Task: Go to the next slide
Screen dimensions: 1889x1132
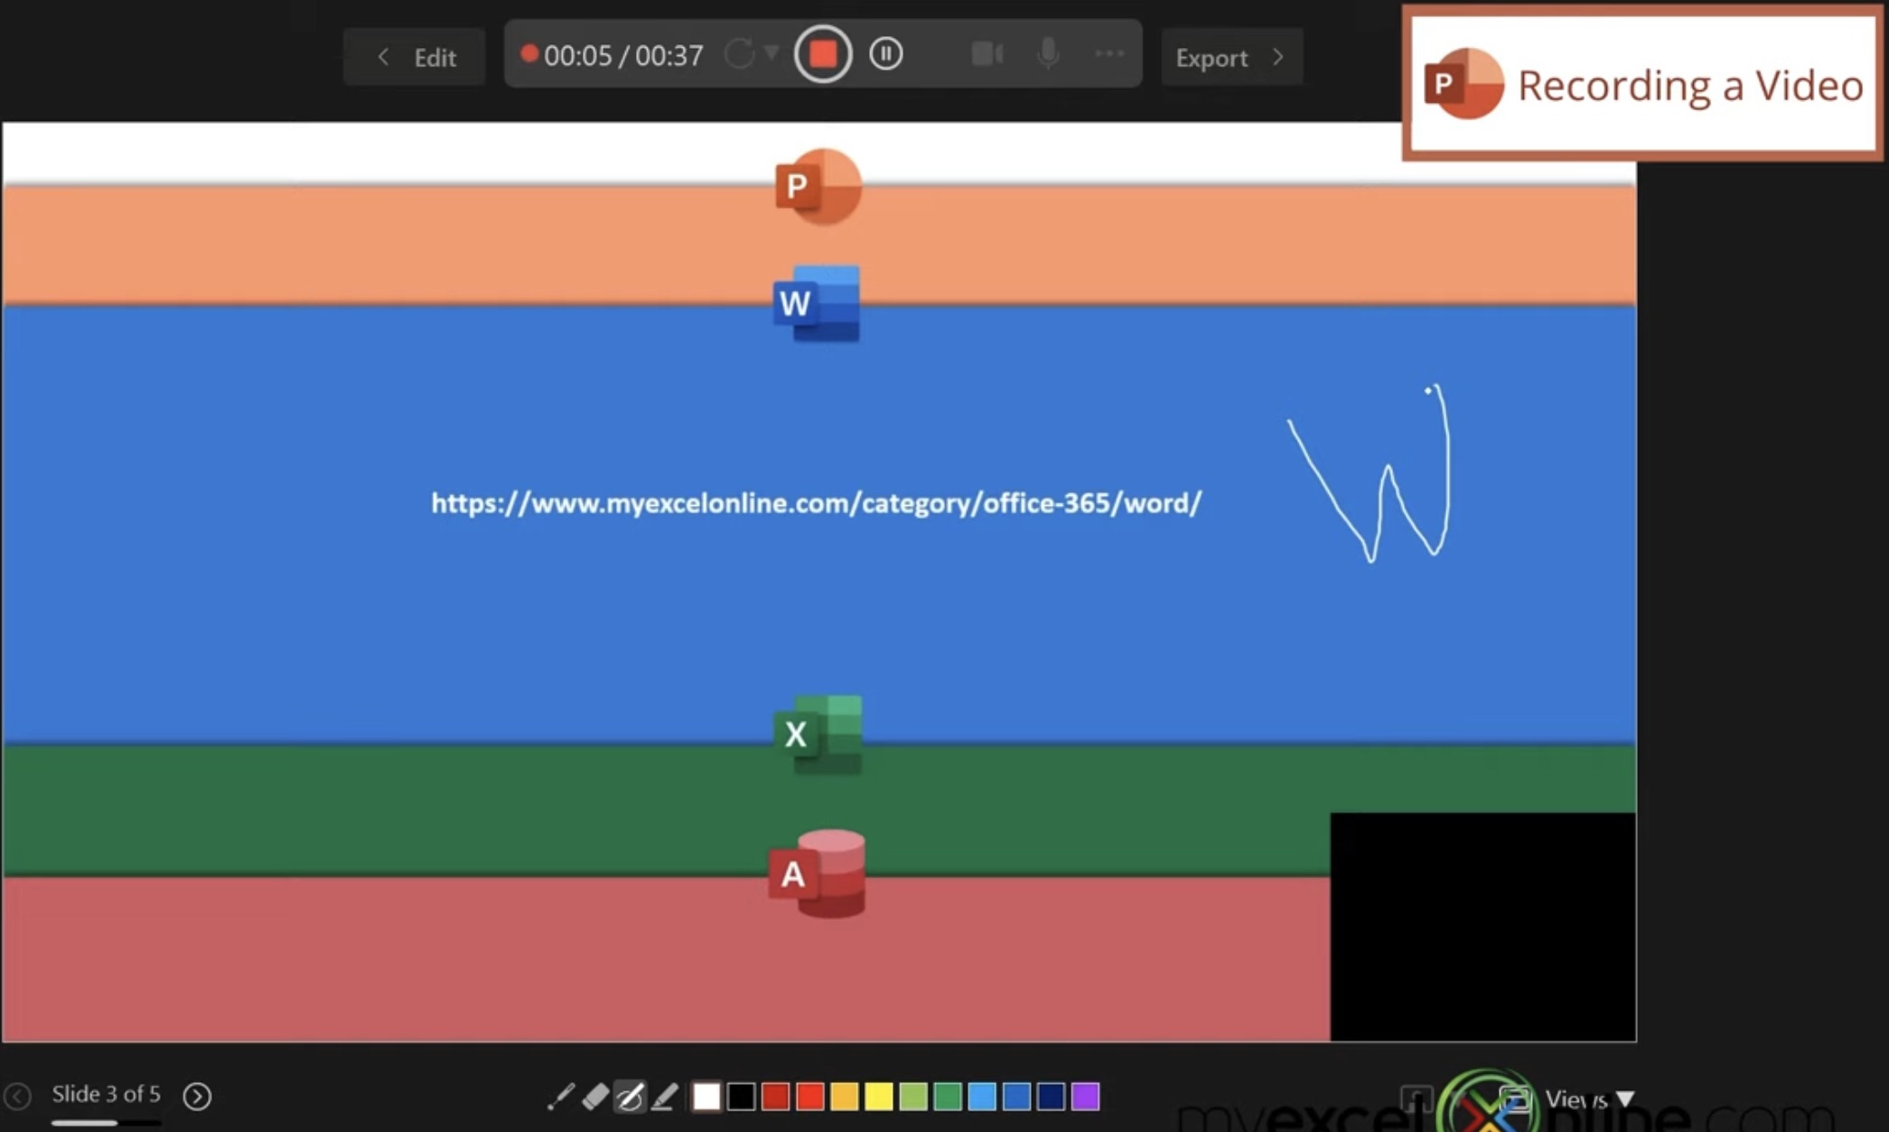Action: 197,1096
